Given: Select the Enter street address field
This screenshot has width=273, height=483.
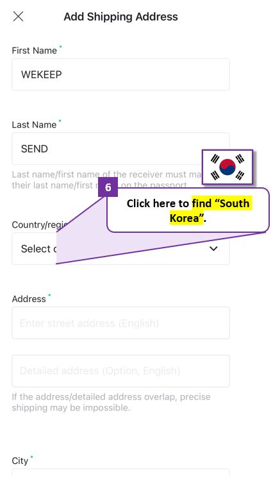Looking at the screenshot, I should pyautogui.click(x=120, y=323).
